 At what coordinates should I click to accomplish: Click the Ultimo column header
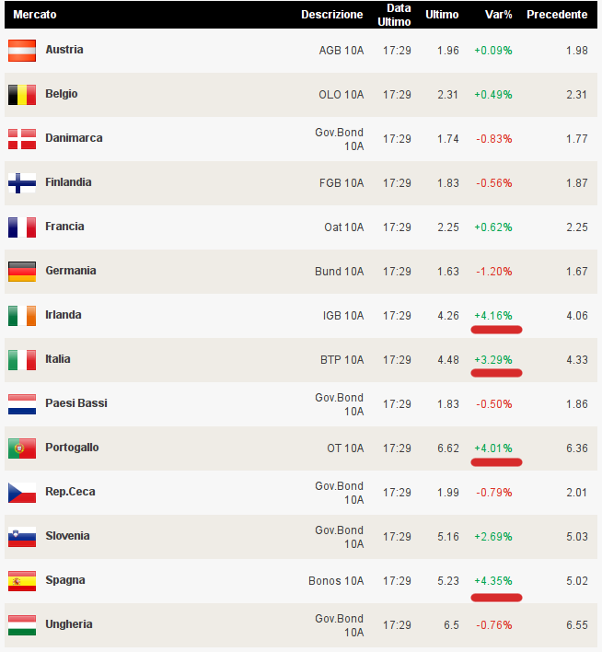coord(442,15)
